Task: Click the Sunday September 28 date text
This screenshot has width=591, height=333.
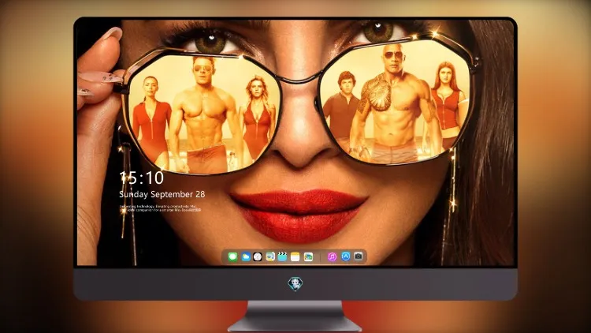Action: pyautogui.click(x=162, y=194)
